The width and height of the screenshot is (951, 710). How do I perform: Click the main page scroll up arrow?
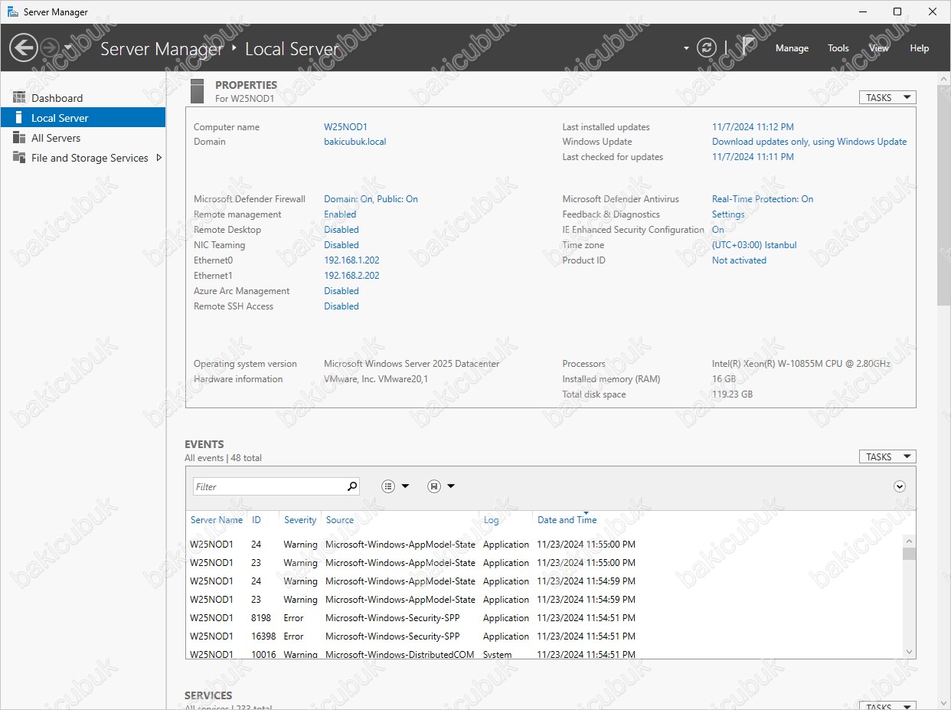(x=943, y=79)
